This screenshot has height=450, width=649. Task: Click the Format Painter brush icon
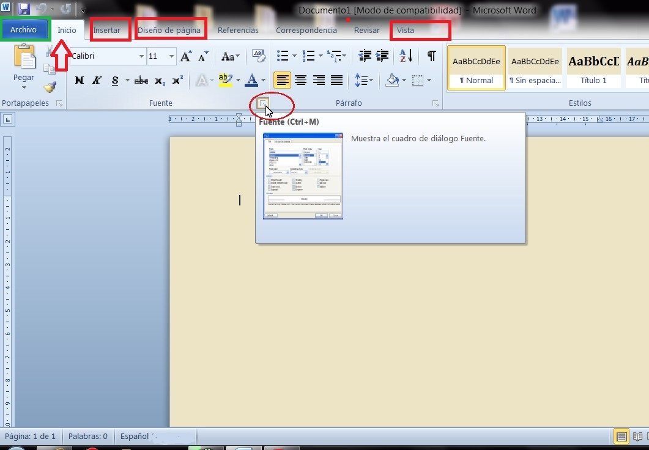pos(50,87)
